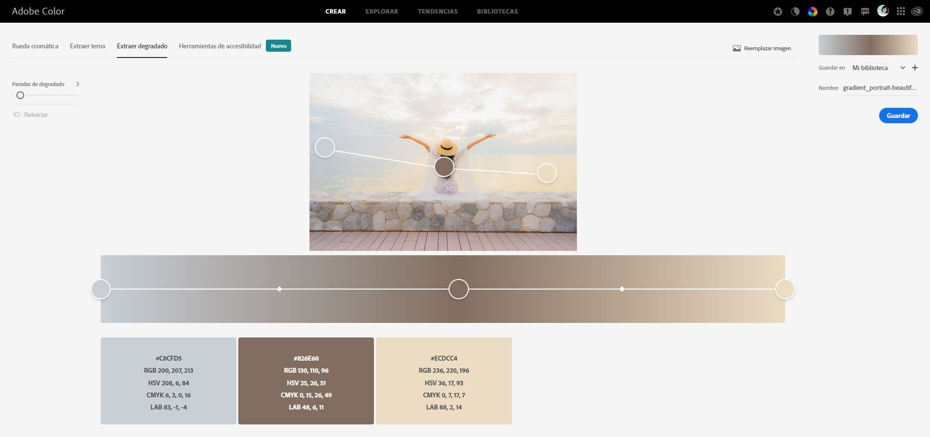Click the Paradas de degradado slider handle
Image resolution: width=930 pixels, height=437 pixels.
tap(20, 95)
